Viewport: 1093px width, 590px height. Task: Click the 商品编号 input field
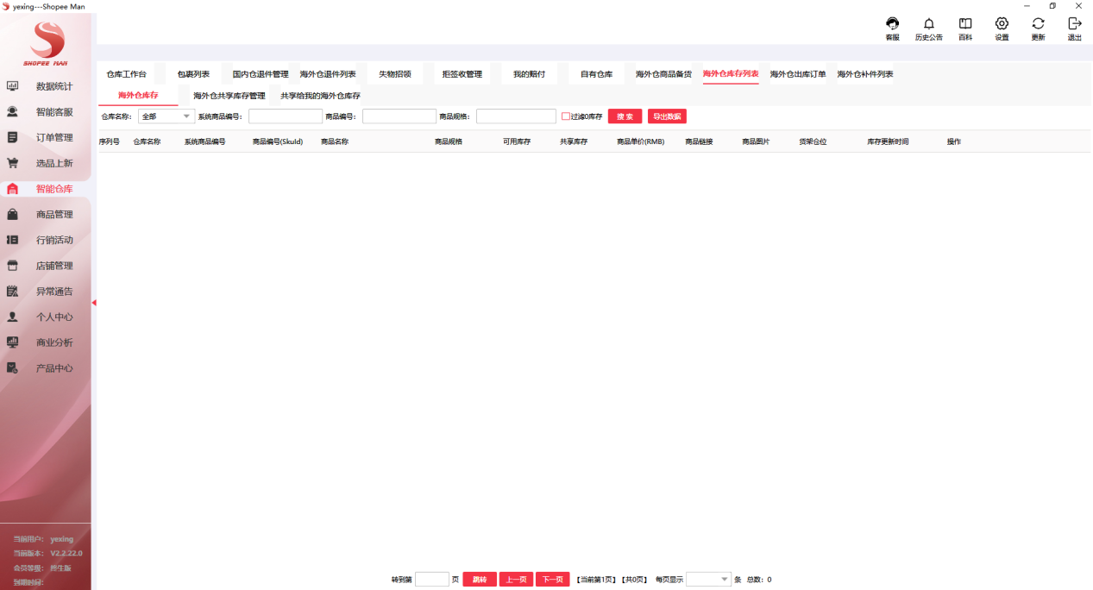(x=399, y=116)
